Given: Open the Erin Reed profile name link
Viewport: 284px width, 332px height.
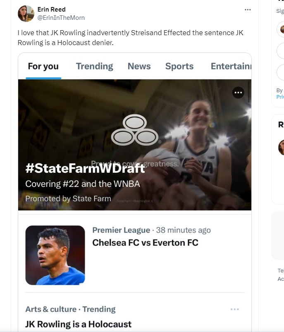Looking at the screenshot, I should pos(51,9).
